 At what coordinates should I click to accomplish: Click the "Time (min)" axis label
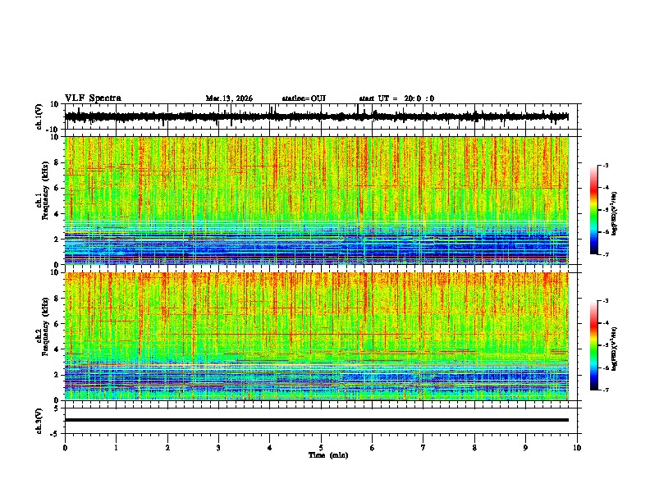(328, 455)
